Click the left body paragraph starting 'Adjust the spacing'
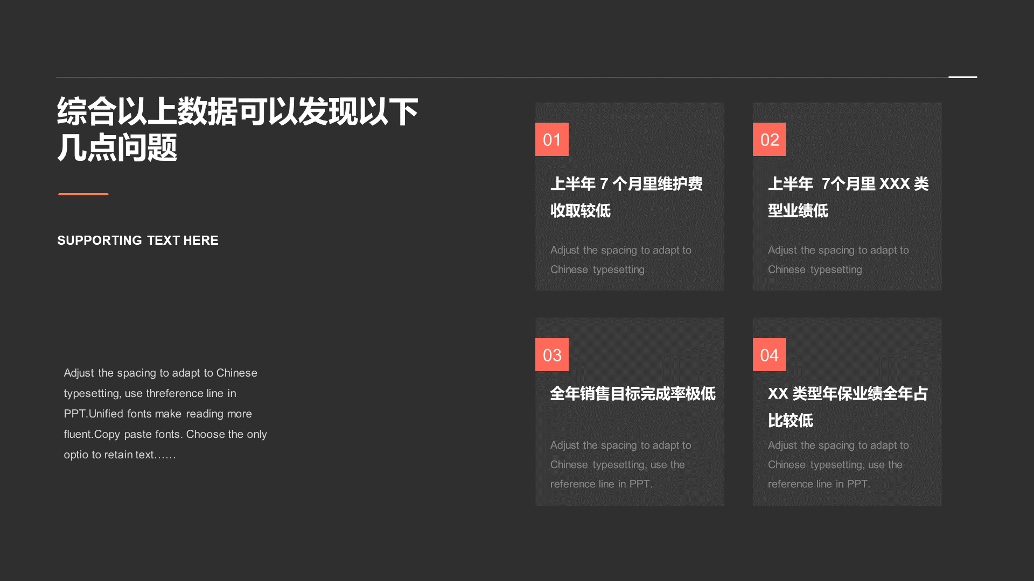 (x=165, y=414)
